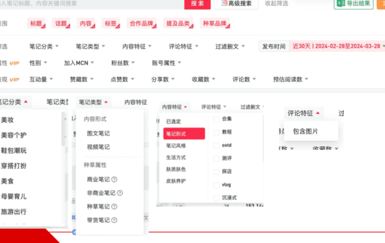Select 皮肤养护 in content feature panel
Viewport: 385px width, 243px height.
coord(176,181)
